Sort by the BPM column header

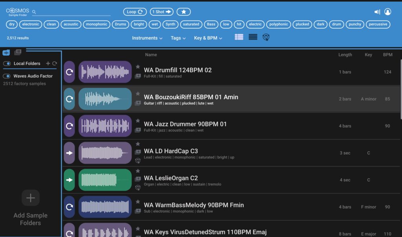[x=387, y=55]
